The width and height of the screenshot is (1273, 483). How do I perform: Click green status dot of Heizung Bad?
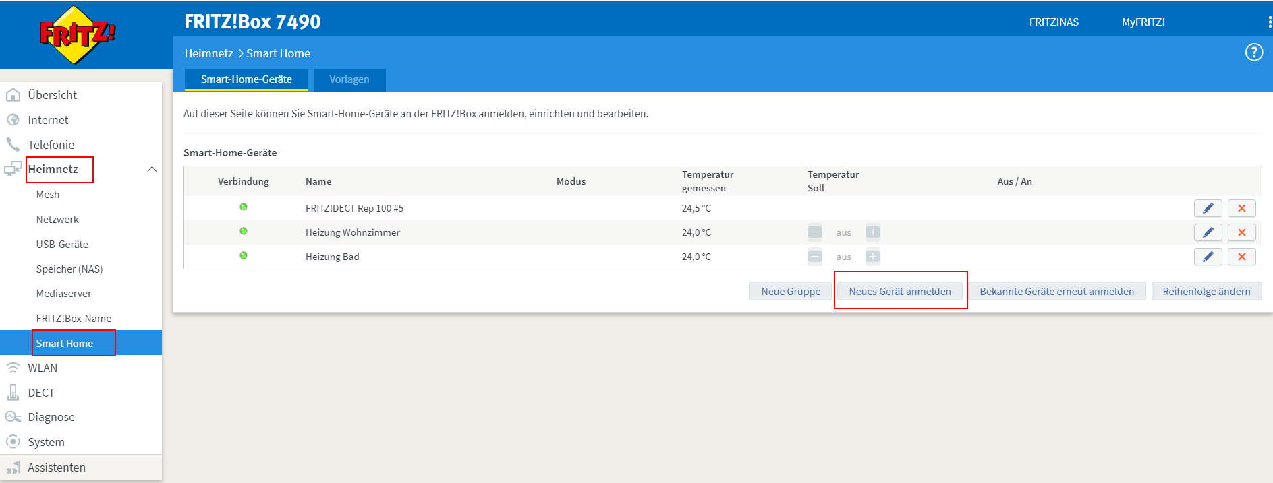pos(244,255)
